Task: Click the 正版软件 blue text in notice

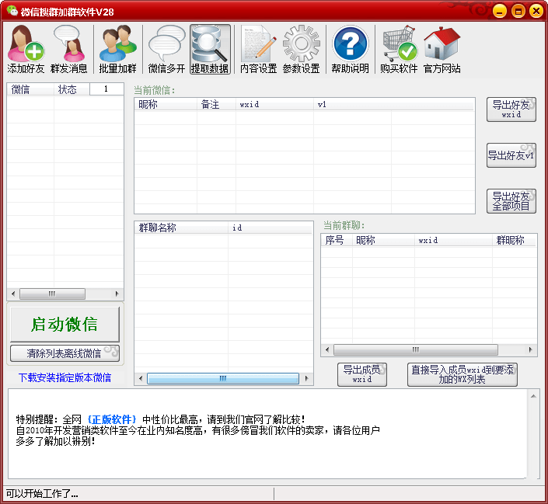Action: 111,419
